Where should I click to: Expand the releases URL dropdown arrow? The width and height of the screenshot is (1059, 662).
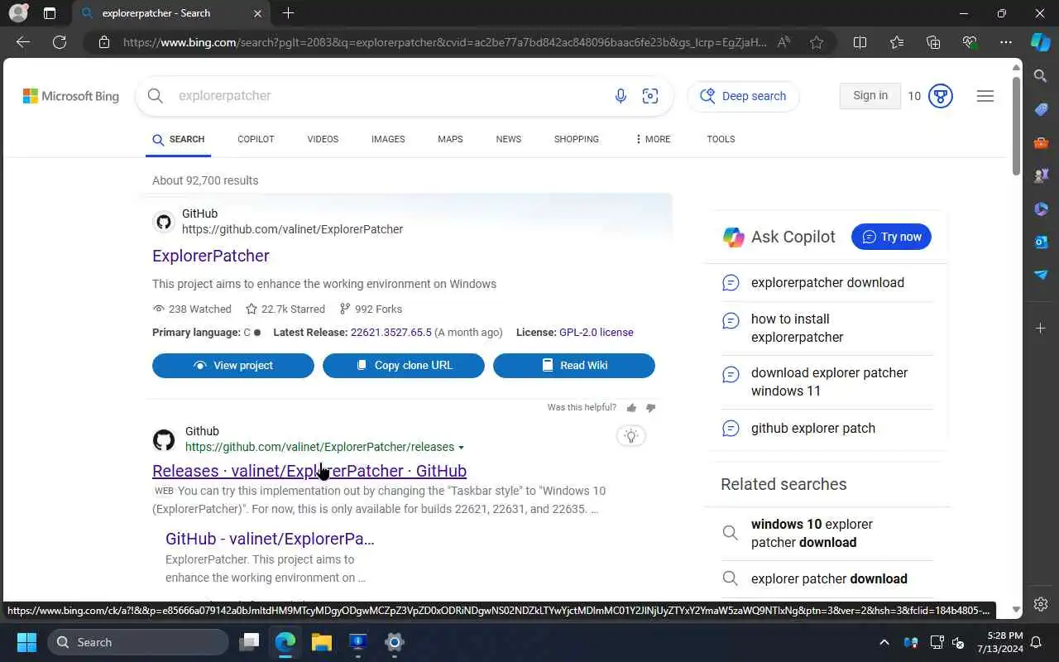[x=461, y=448]
